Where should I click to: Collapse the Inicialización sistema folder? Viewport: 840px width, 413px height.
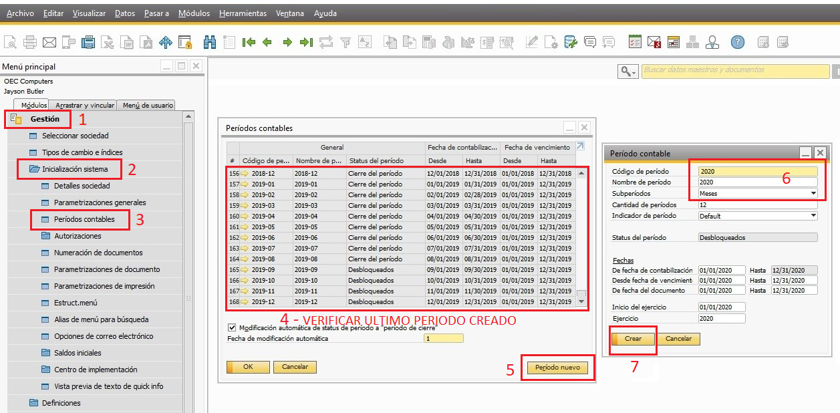click(x=74, y=169)
